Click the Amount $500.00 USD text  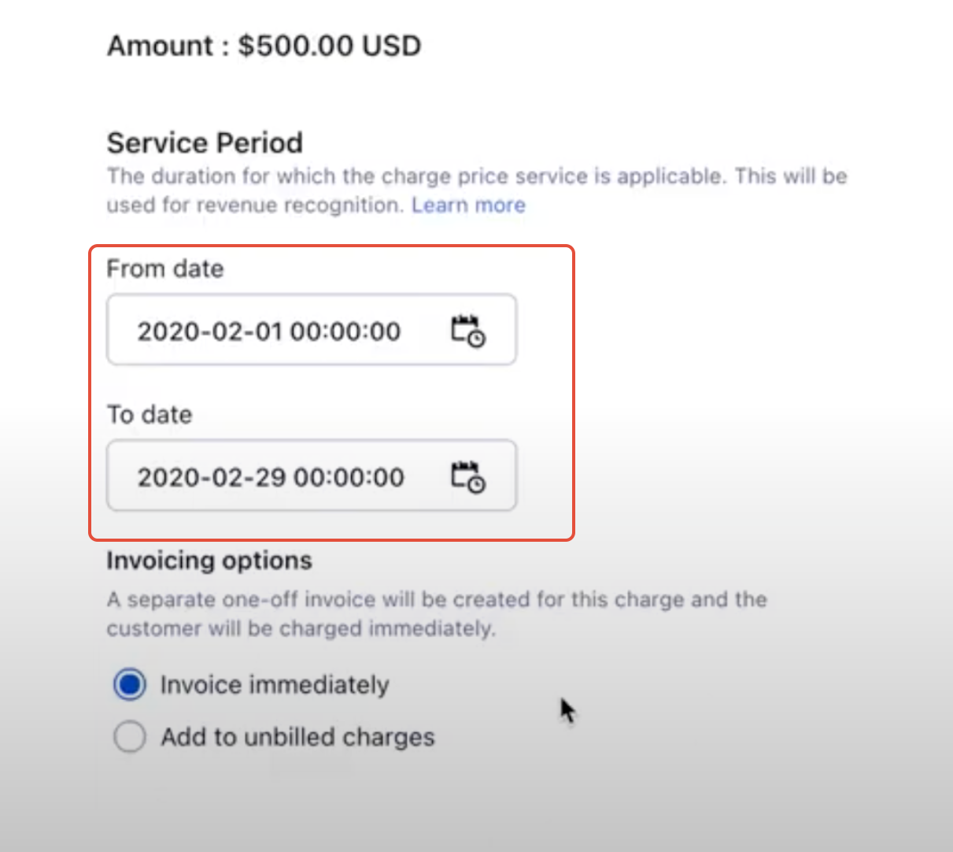(x=264, y=46)
